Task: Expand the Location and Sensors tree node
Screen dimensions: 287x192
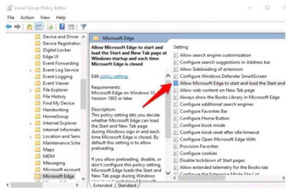Action: [30, 136]
